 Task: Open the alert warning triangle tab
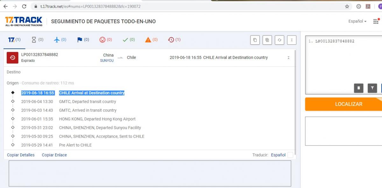[x=151, y=40]
